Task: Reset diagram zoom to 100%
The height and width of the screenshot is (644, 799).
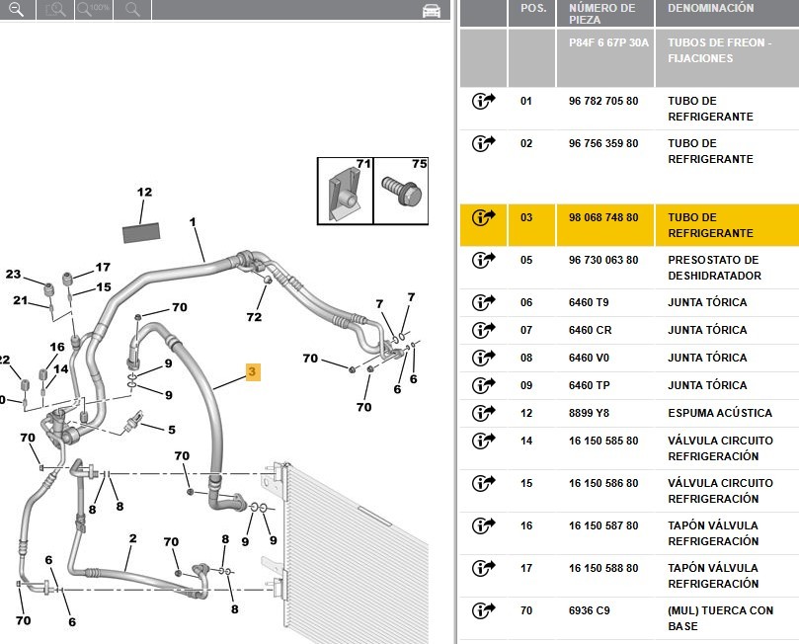Action: coord(94,10)
